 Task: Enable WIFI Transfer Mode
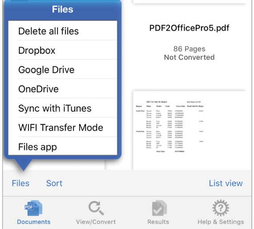click(63, 127)
